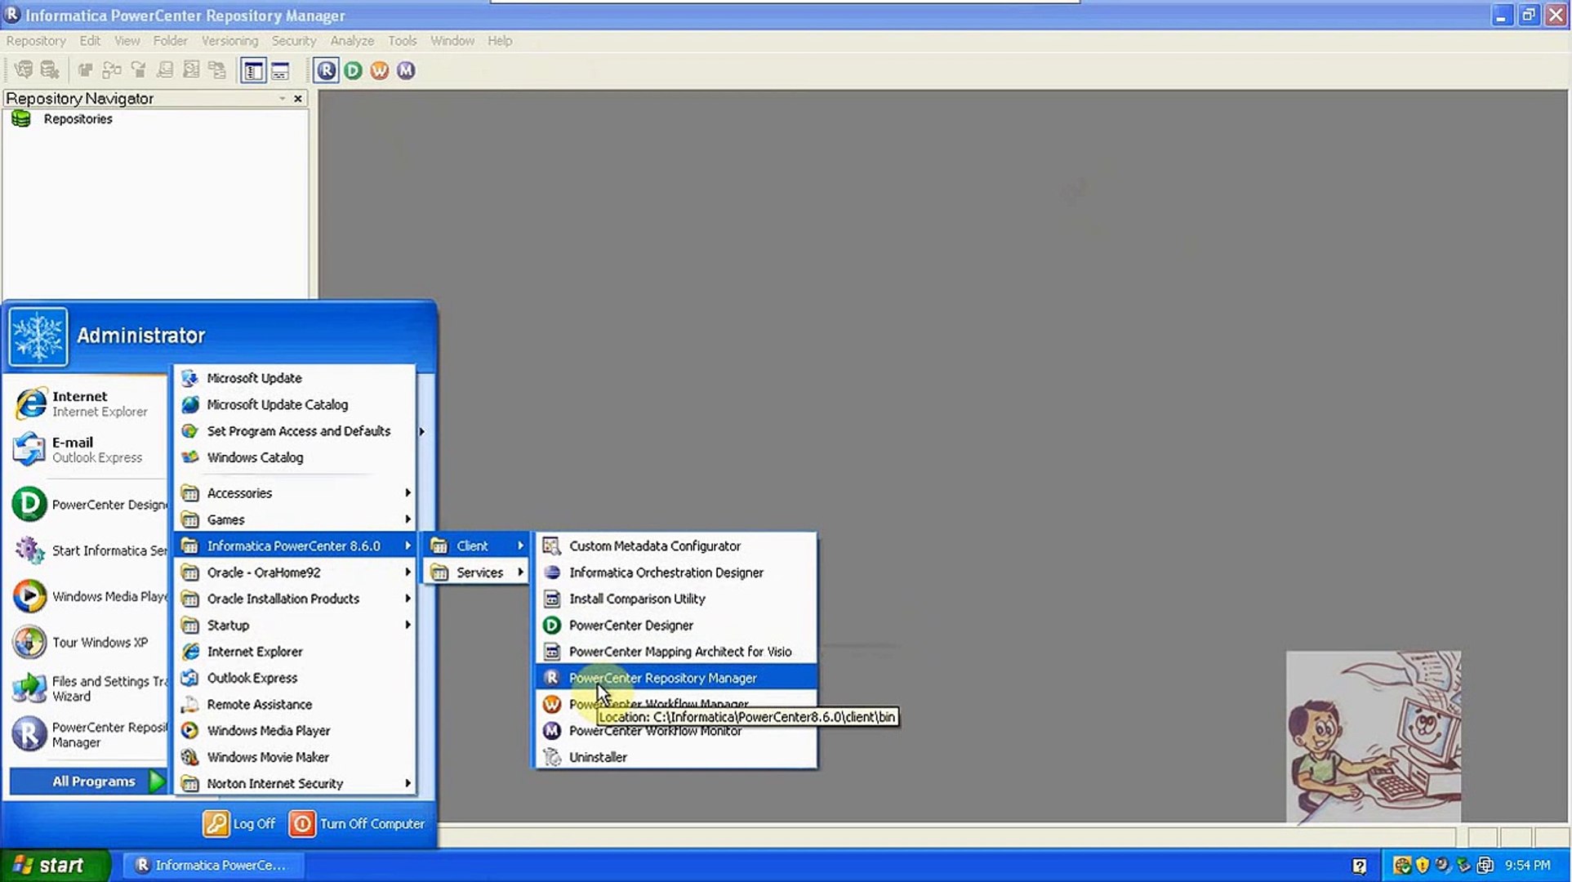Open the Security menu
The image size is (1572, 882).
click(294, 41)
